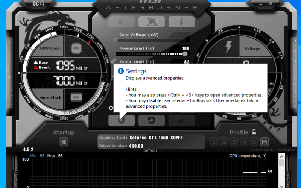Click the 'Mem Clock' gauge label
301x188 pixels.
pyautogui.click(x=50, y=98)
